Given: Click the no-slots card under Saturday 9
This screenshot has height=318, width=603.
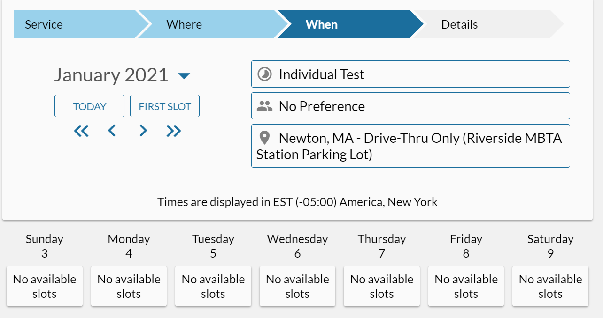Looking at the screenshot, I should (x=550, y=287).
